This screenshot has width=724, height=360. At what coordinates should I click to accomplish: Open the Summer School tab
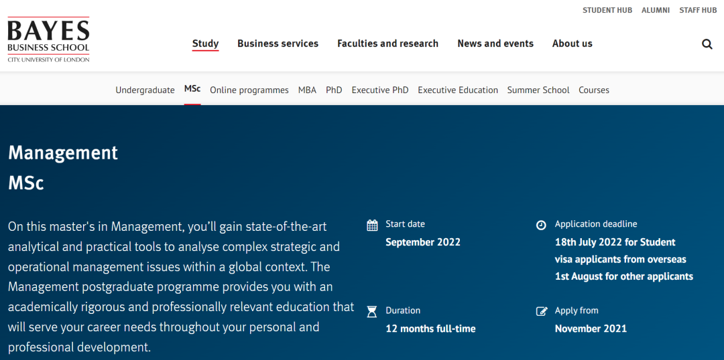tap(538, 90)
